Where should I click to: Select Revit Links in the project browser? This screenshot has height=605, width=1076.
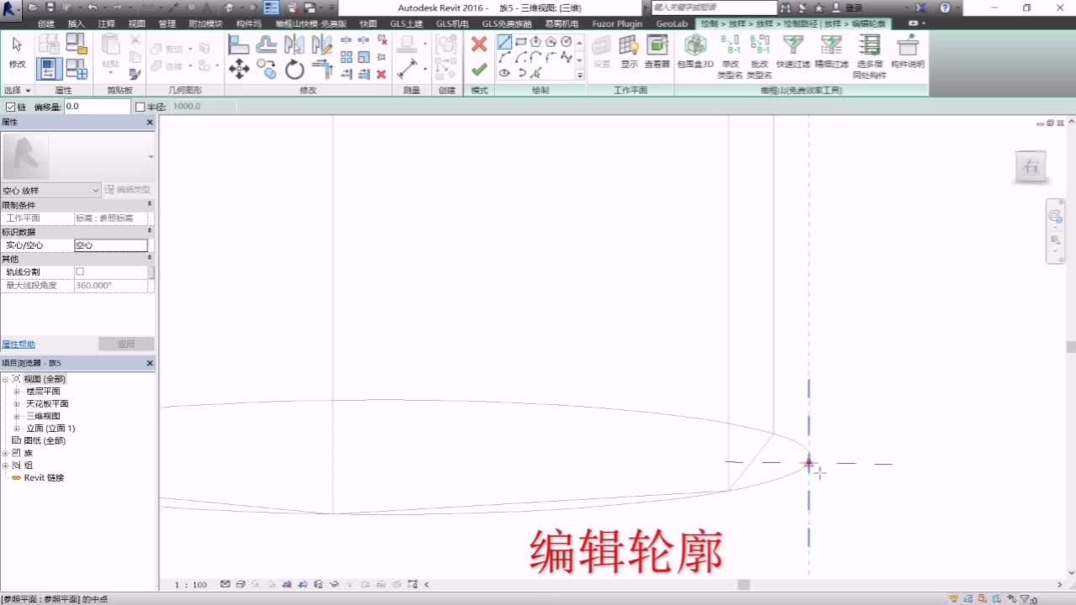44,477
